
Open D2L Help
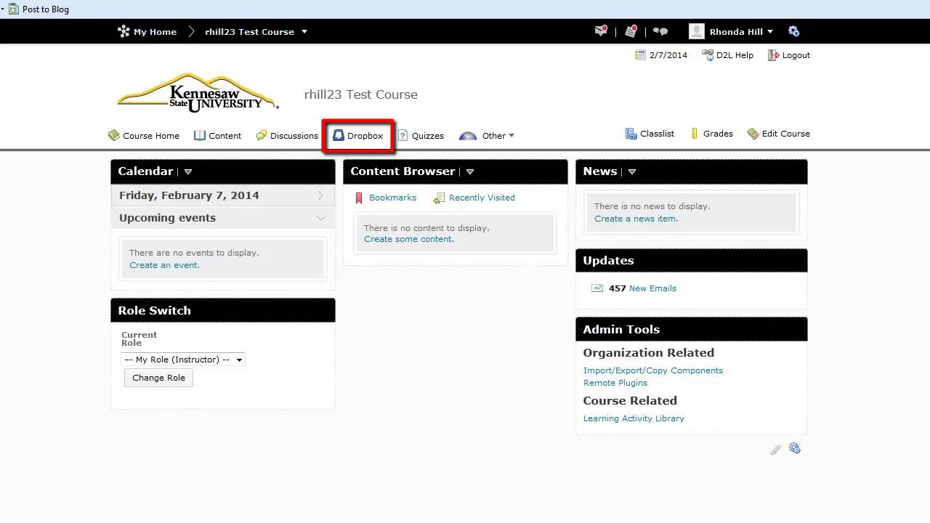pos(727,55)
